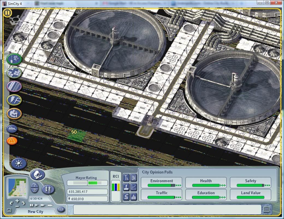Select the lower question mark route query tool
Screen dimensions: 284x219
35,190
